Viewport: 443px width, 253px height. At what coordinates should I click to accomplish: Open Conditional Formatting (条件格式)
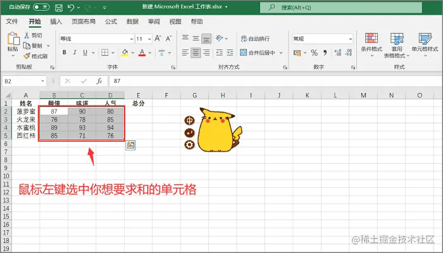[371, 44]
